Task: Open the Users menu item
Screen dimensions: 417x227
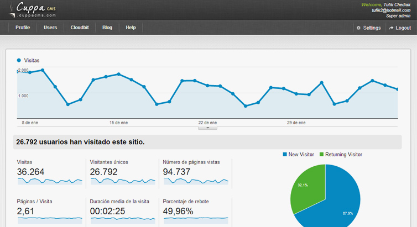Action: coord(50,28)
